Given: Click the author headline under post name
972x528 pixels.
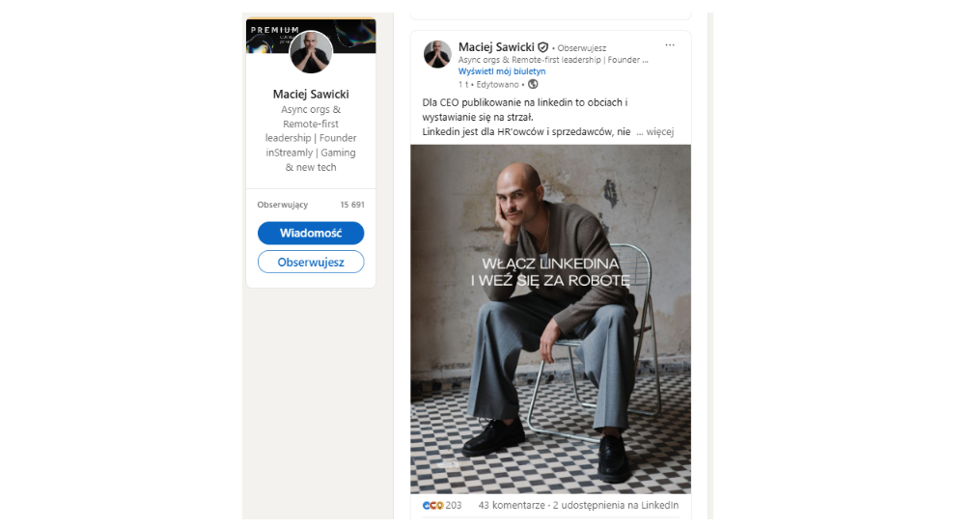Looking at the screenshot, I should coord(553,60).
